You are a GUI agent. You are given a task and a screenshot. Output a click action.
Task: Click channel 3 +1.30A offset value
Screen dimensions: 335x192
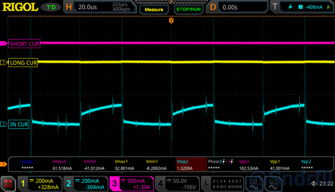pyautogui.click(x=141, y=187)
